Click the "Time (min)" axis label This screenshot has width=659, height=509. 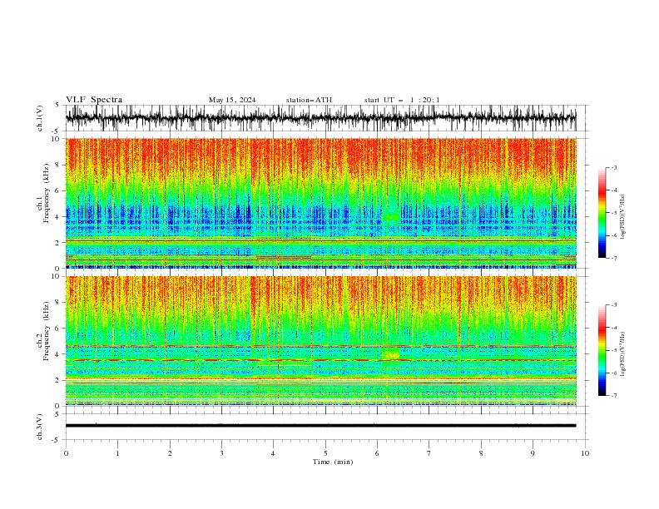pos(333,462)
